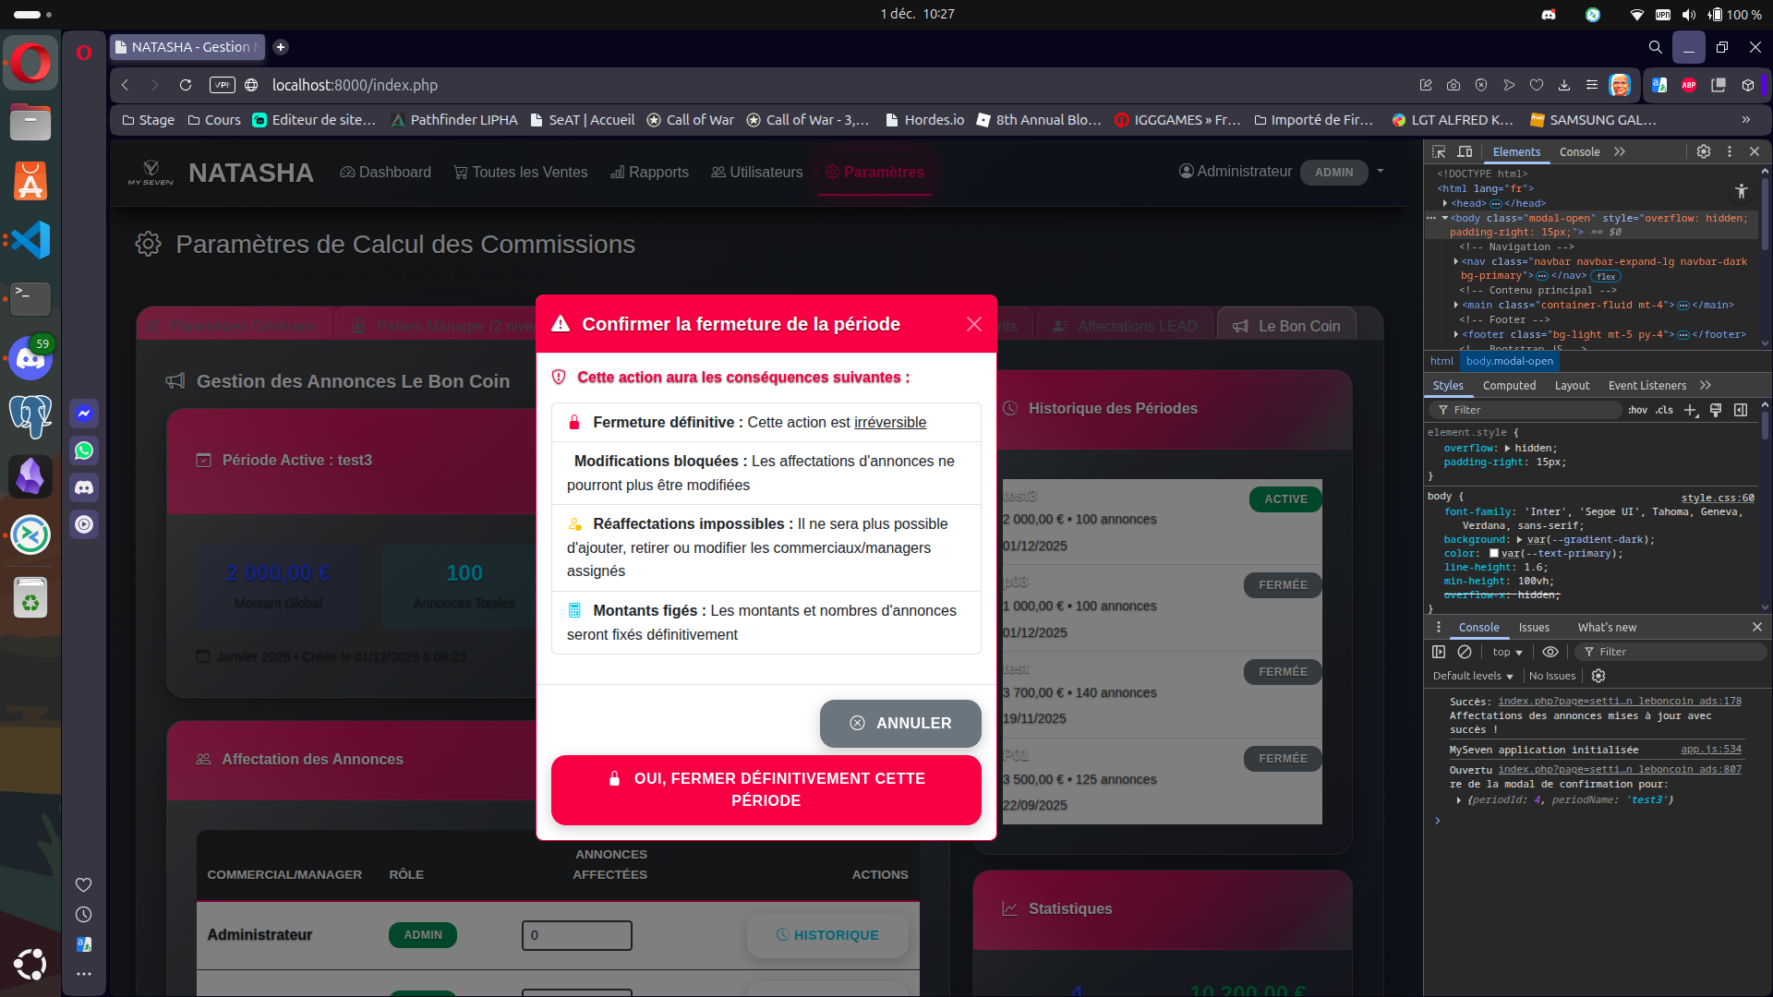Screen dimensions: 1773x997
Task: Open the 'Default levels' dropdown
Action: (1470, 676)
